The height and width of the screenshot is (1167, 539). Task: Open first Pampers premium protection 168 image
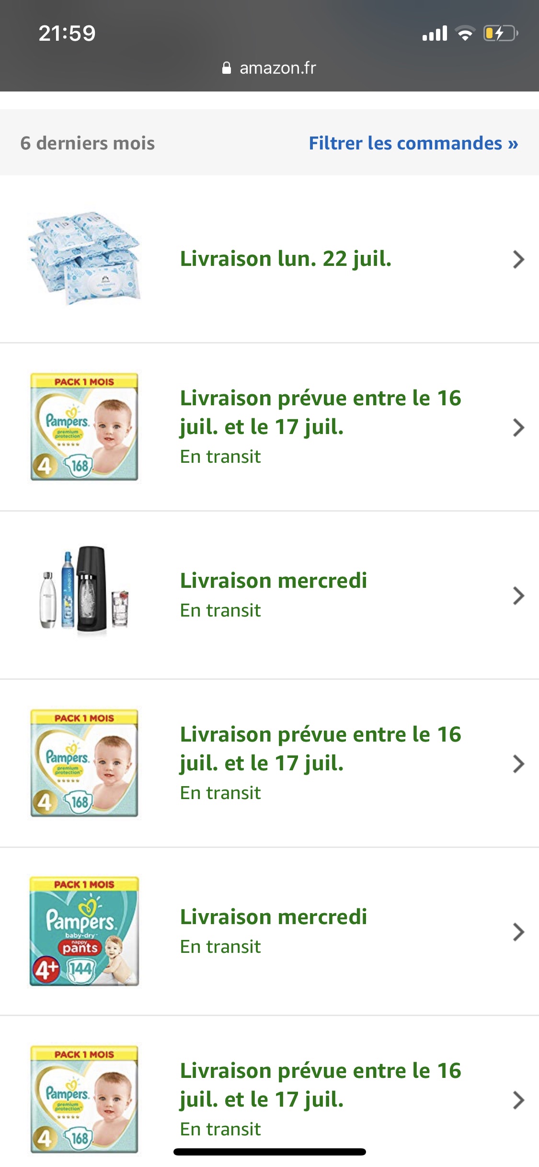point(84,427)
